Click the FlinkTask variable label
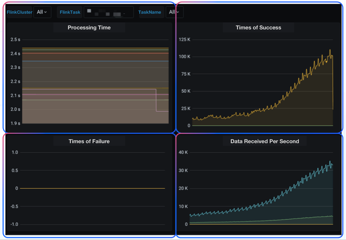Viewport: 346px width, 240px height. click(x=69, y=12)
